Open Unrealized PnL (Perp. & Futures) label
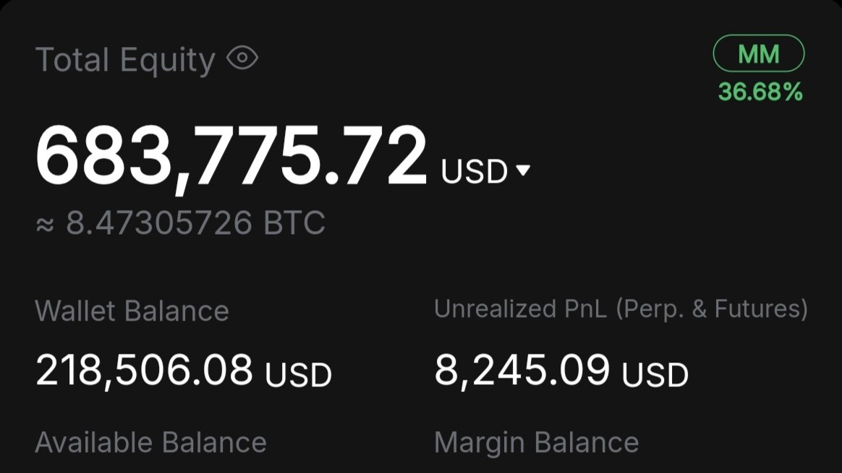Image resolution: width=842 pixels, height=473 pixels. 621,309
